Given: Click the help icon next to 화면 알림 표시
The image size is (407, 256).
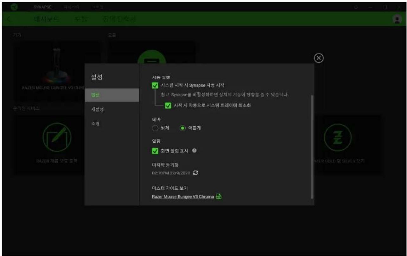Looking at the screenshot, I should (194, 151).
